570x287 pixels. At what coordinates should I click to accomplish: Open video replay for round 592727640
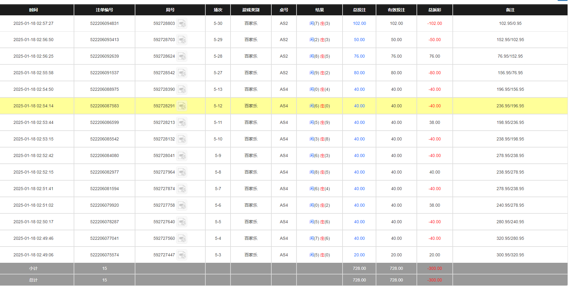[182, 222]
